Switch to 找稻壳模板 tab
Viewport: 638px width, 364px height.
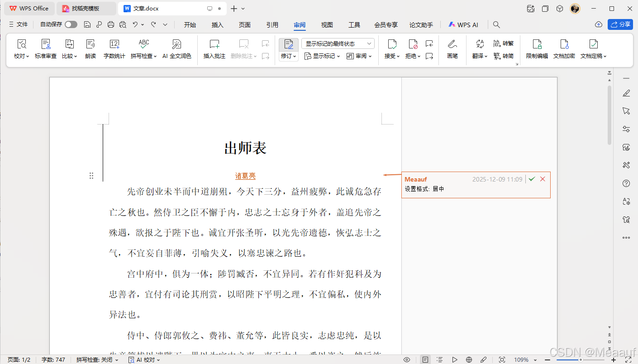(86, 8)
